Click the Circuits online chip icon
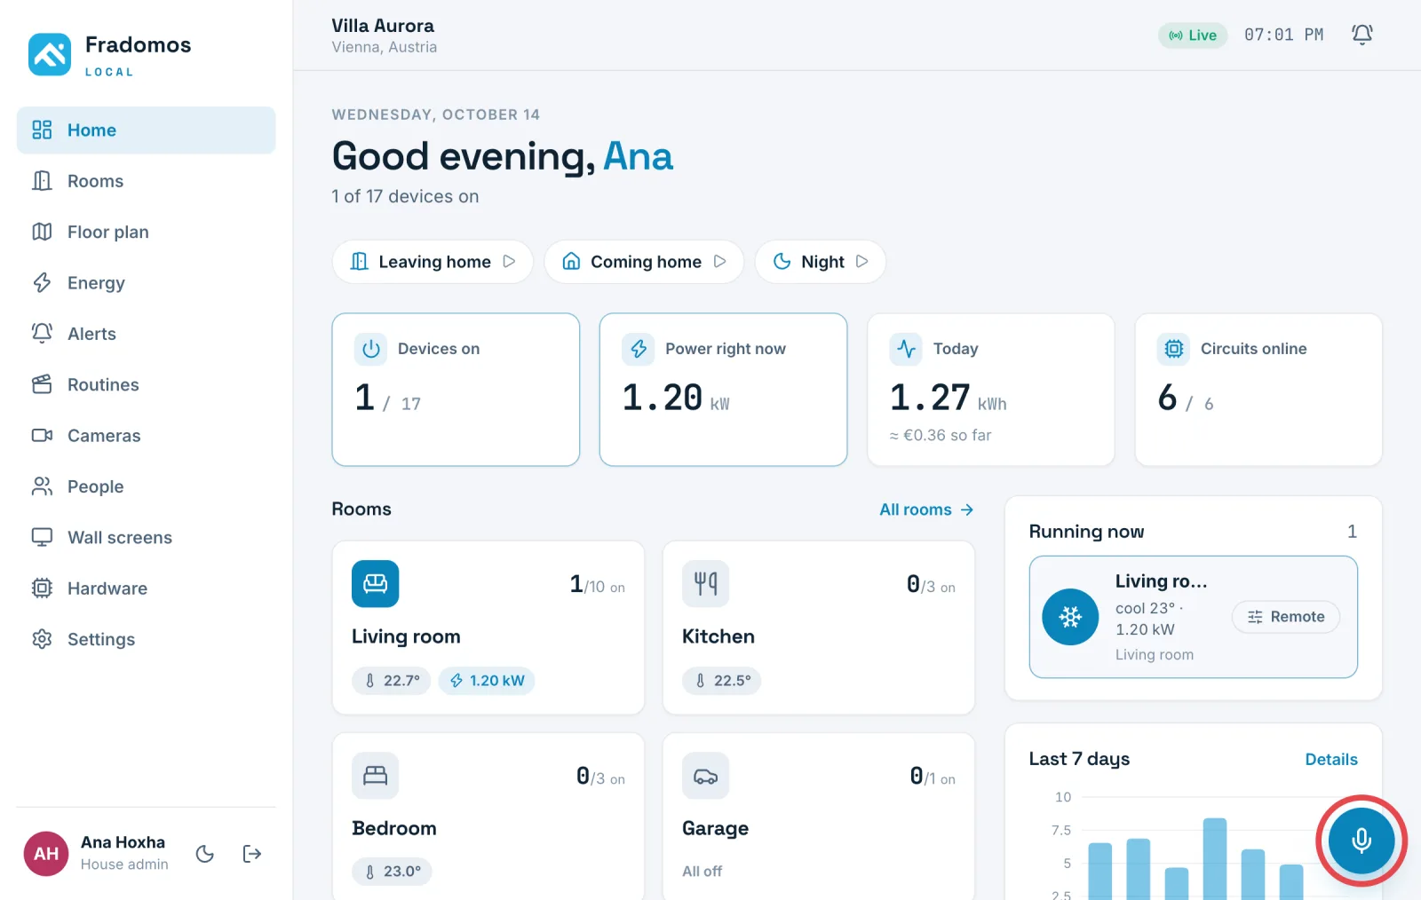This screenshot has width=1421, height=900. (1174, 349)
